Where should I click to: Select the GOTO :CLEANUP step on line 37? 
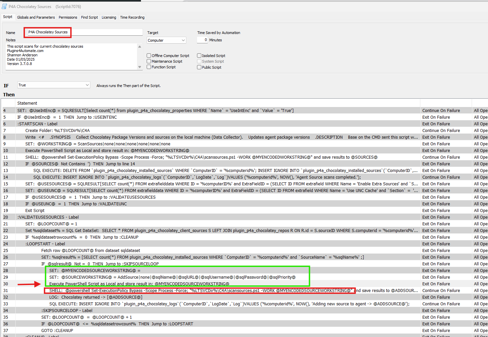[57, 331]
